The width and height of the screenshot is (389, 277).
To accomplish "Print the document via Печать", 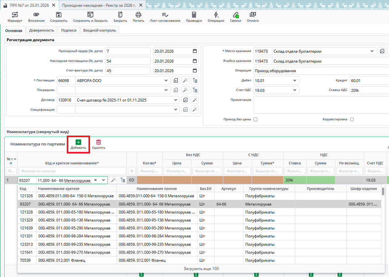I will [138, 17].
